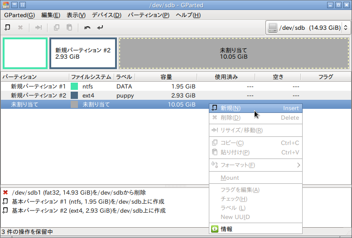Image resolution: width=352 pixels, height=238 pixels.
Task: Open the 表示(V) menu
Action: tap(76, 15)
